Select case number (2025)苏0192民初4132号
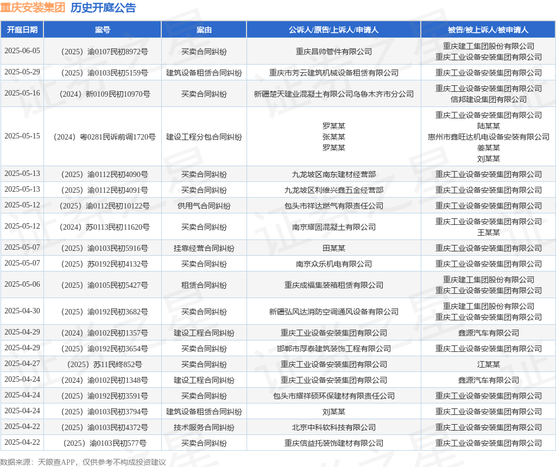Image resolution: width=556 pixels, height=467 pixels. [103, 264]
